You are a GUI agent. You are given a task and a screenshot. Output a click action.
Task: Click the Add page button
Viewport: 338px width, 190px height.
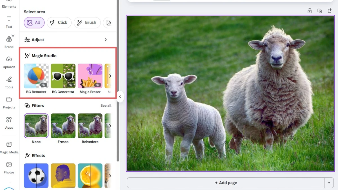coord(226,182)
